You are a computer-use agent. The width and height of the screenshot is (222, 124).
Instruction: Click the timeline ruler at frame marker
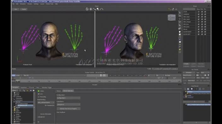coord(18,81)
